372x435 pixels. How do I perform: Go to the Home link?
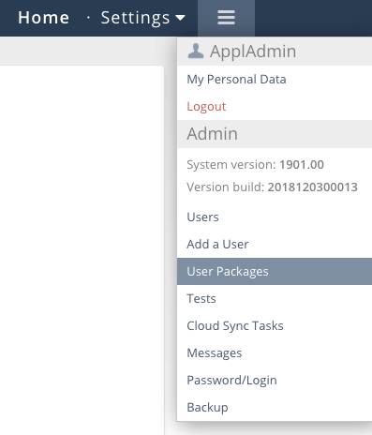click(43, 18)
